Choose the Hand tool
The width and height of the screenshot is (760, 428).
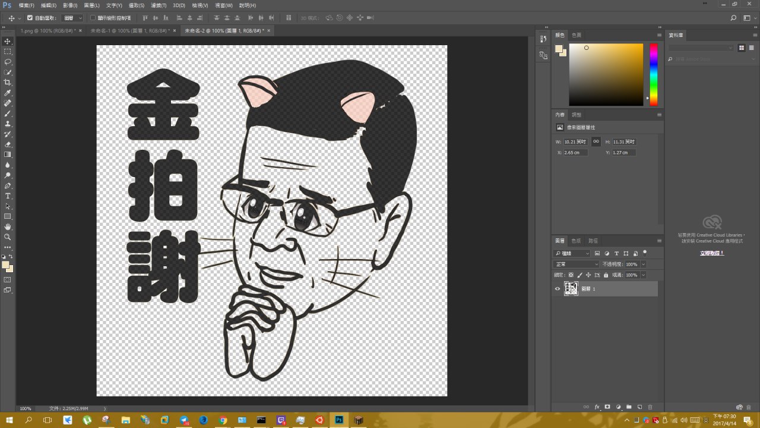click(8, 227)
